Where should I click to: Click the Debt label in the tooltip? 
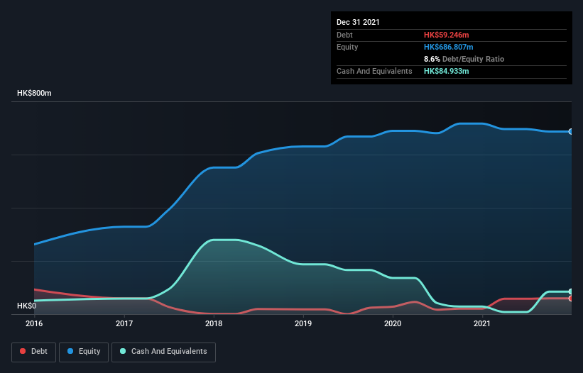pos(344,35)
